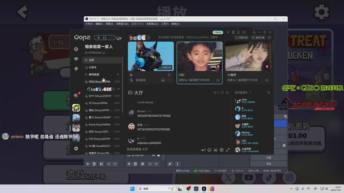Open Windows Start button on taskbar
This screenshot has height=193, width=344.
click(x=132, y=189)
